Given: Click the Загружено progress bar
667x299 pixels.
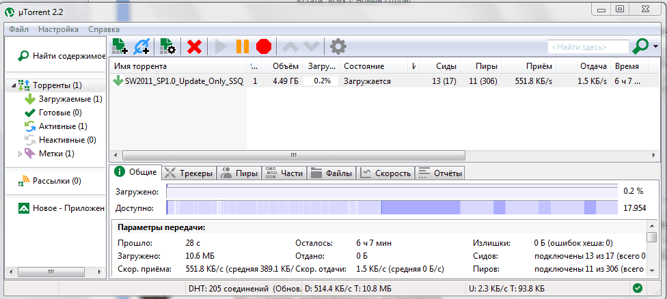Looking at the screenshot, I should (392, 192).
